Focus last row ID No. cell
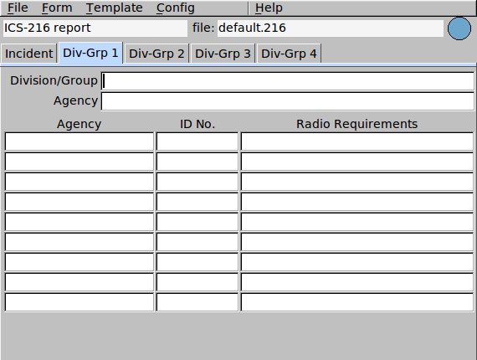Screen dimensions: 477x360 click(x=197, y=302)
